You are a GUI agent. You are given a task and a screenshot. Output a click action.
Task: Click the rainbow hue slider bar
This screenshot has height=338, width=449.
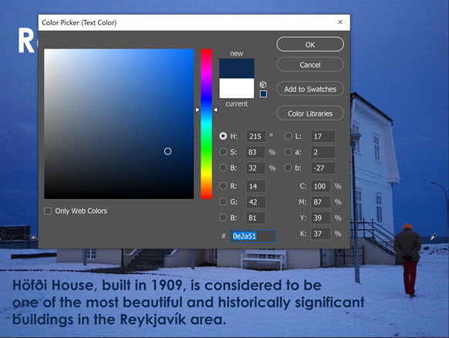tap(206, 123)
